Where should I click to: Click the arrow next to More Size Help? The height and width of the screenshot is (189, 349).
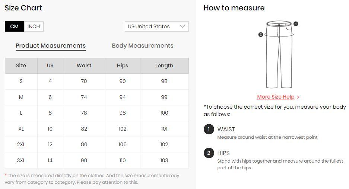[x=298, y=97]
